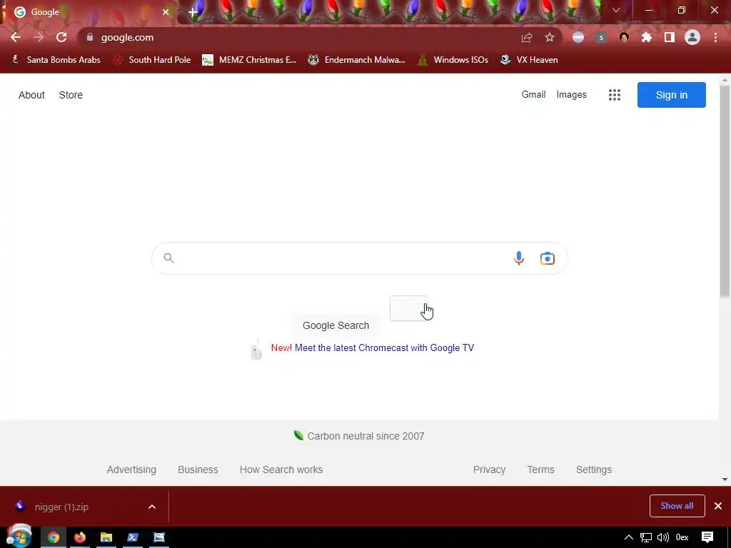Expand the hidden system tray icons

click(x=629, y=537)
